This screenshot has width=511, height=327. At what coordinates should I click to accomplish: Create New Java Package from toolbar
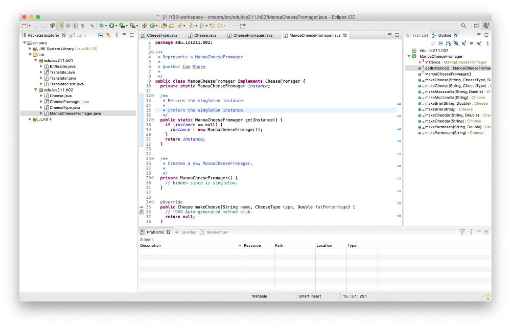[x=145, y=26]
